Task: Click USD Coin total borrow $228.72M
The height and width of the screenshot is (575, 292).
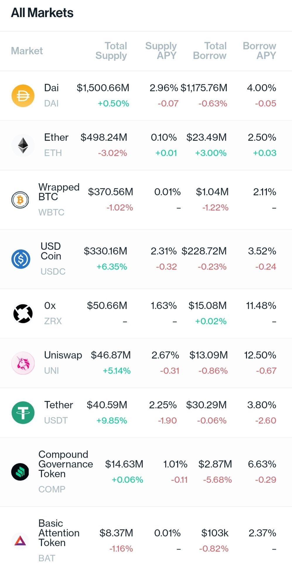Action: pyautogui.click(x=204, y=251)
